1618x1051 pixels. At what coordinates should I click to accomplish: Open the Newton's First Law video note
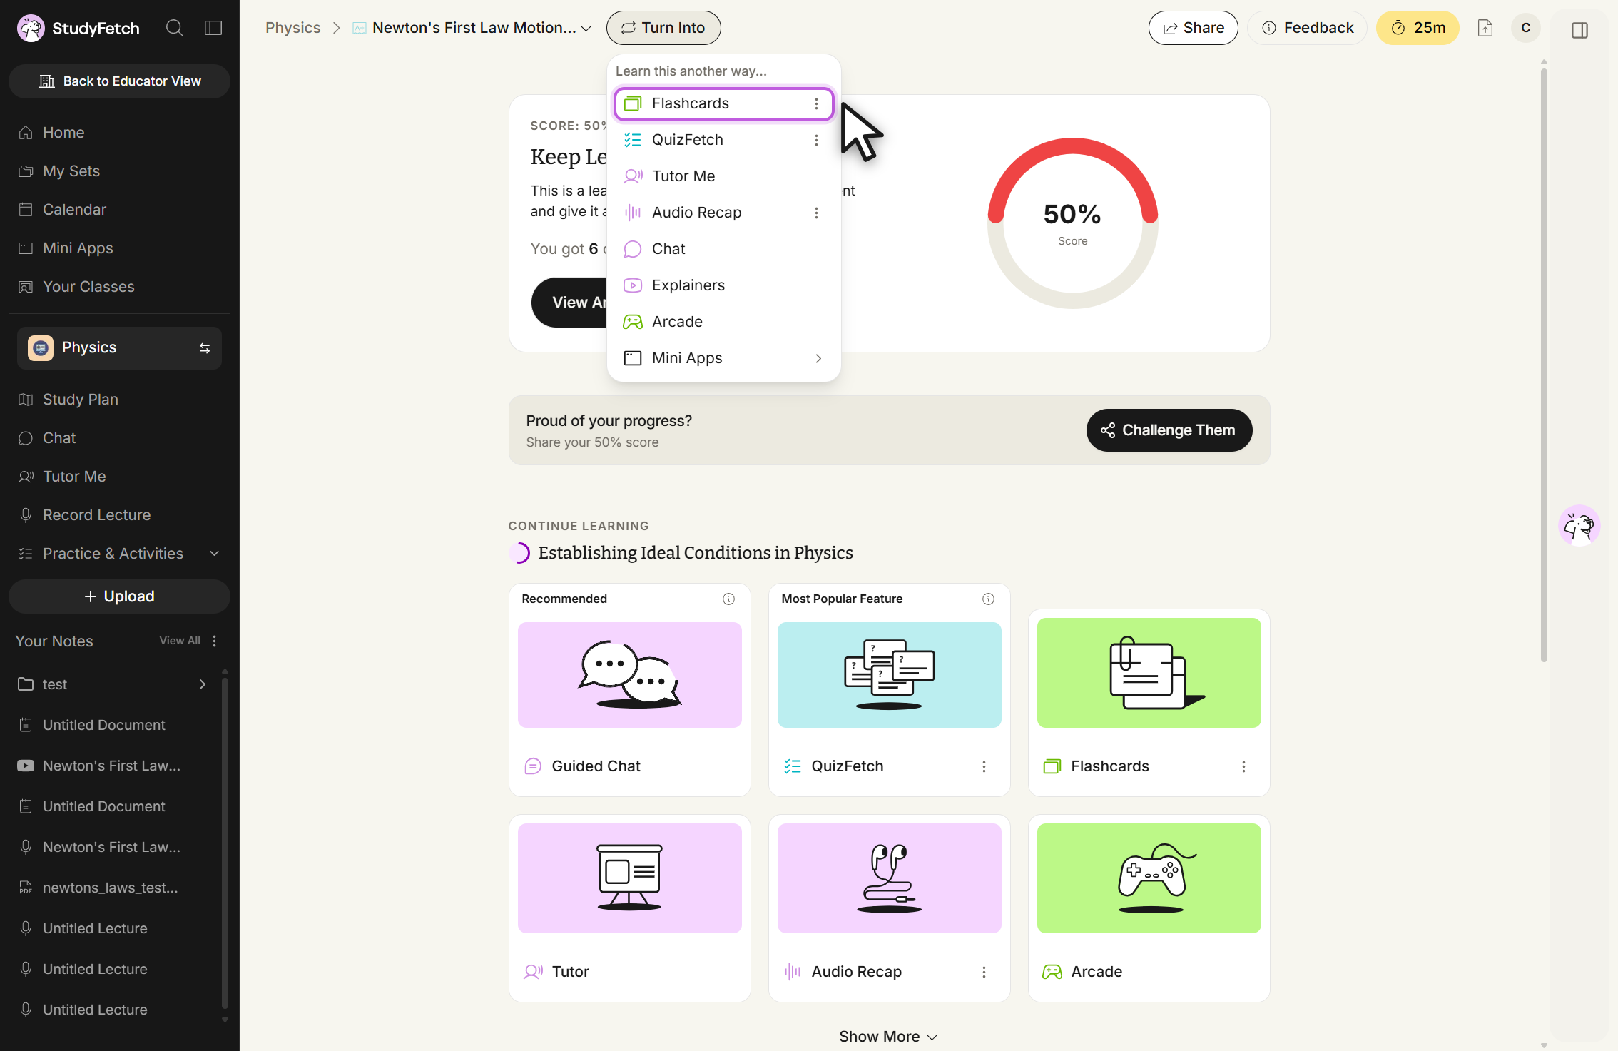pos(113,766)
